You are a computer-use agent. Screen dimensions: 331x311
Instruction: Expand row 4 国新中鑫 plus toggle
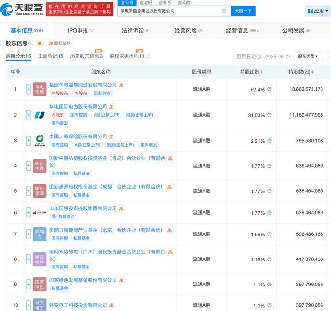[x=29, y=166]
